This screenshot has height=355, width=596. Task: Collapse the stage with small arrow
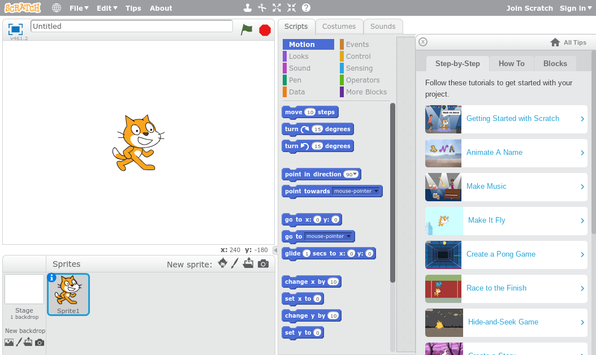click(275, 250)
